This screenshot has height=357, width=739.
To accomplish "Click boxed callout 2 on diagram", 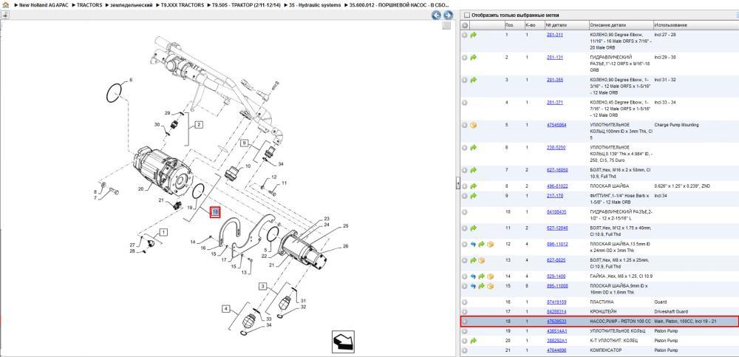I will tap(199, 125).
